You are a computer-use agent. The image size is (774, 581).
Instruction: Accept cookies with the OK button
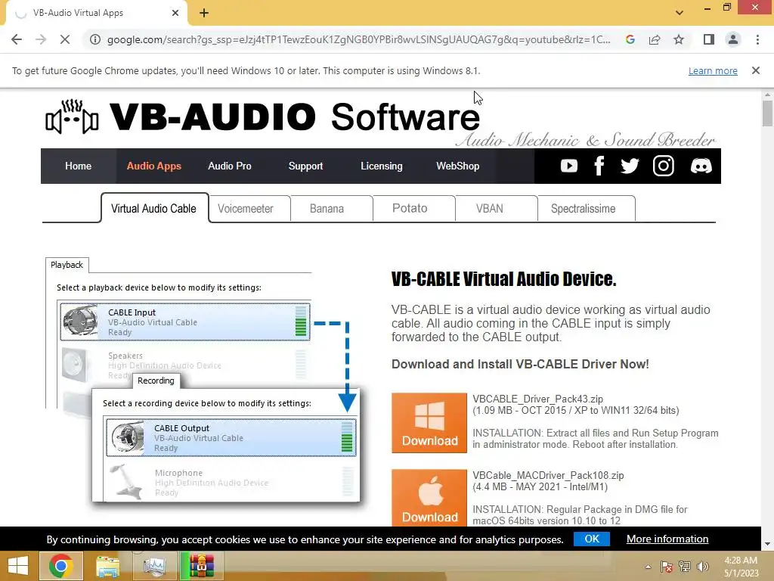point(592,539)
